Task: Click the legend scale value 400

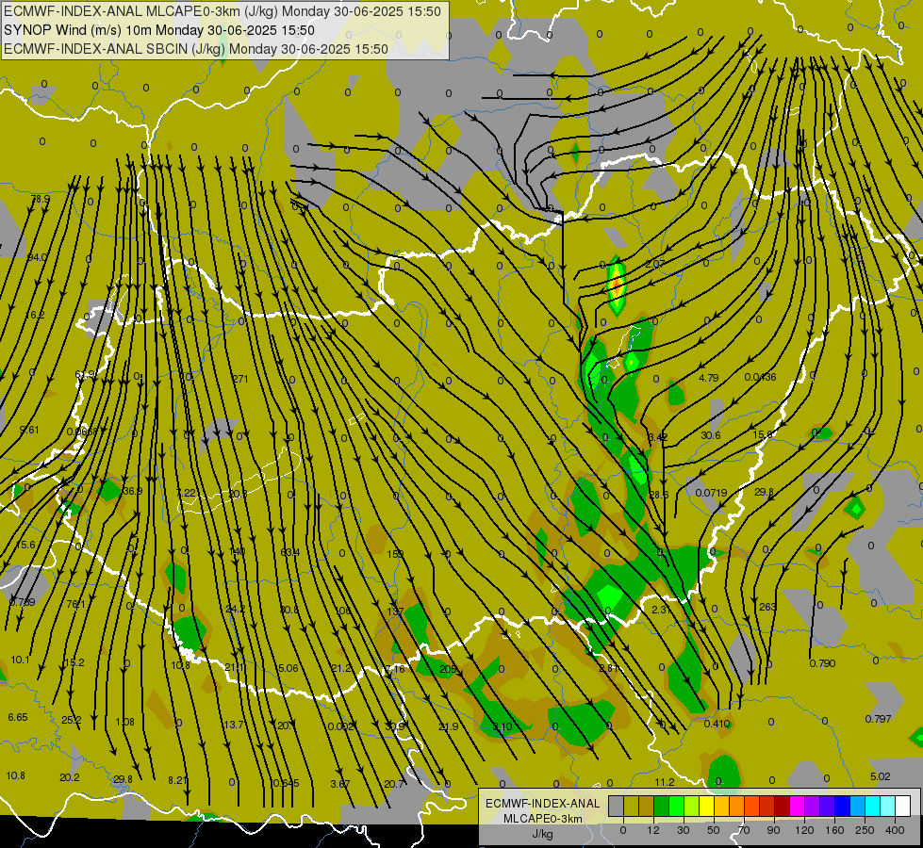Action: [x=895, y=830]
